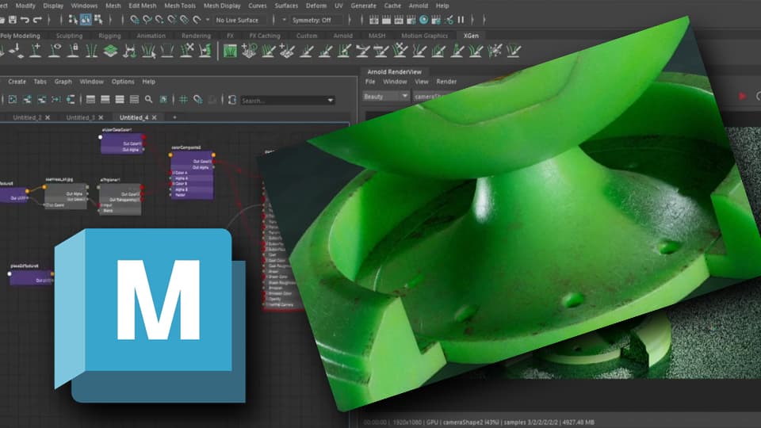Select the XGen shelf tab
The width and height of the screenshot is (761, 428).
tap(471, 36)
